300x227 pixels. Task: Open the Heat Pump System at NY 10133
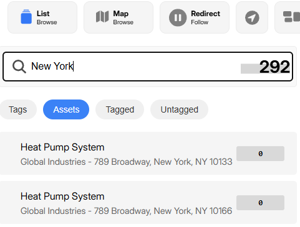[148, 154]
